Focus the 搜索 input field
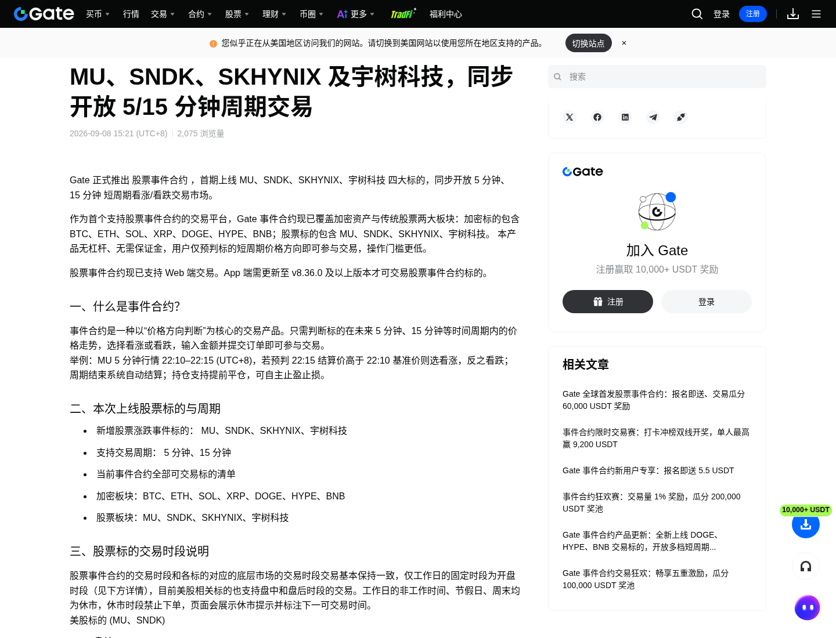 [x=657, y=77]
